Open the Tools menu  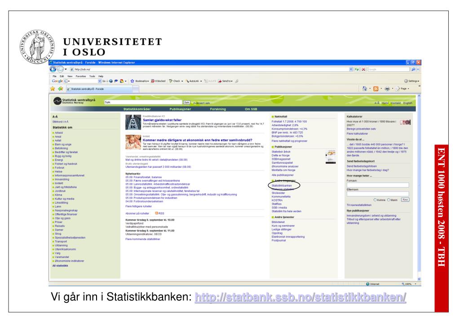pos(92,76)
